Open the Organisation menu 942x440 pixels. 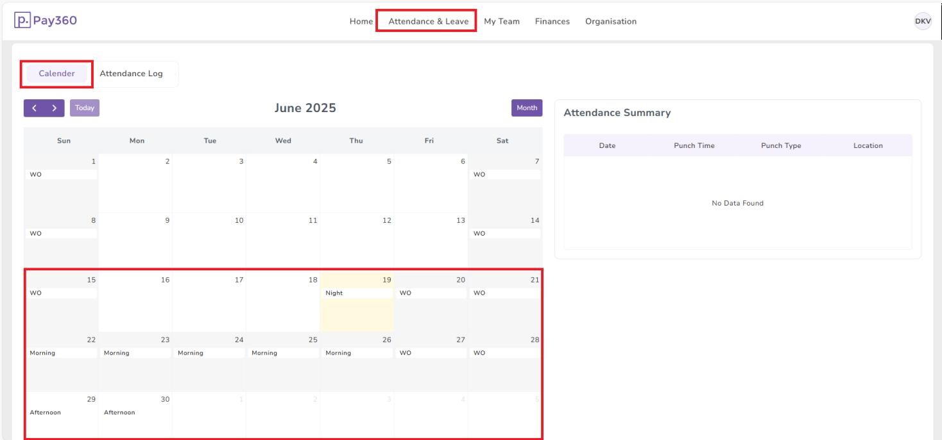tap(611, 21)
